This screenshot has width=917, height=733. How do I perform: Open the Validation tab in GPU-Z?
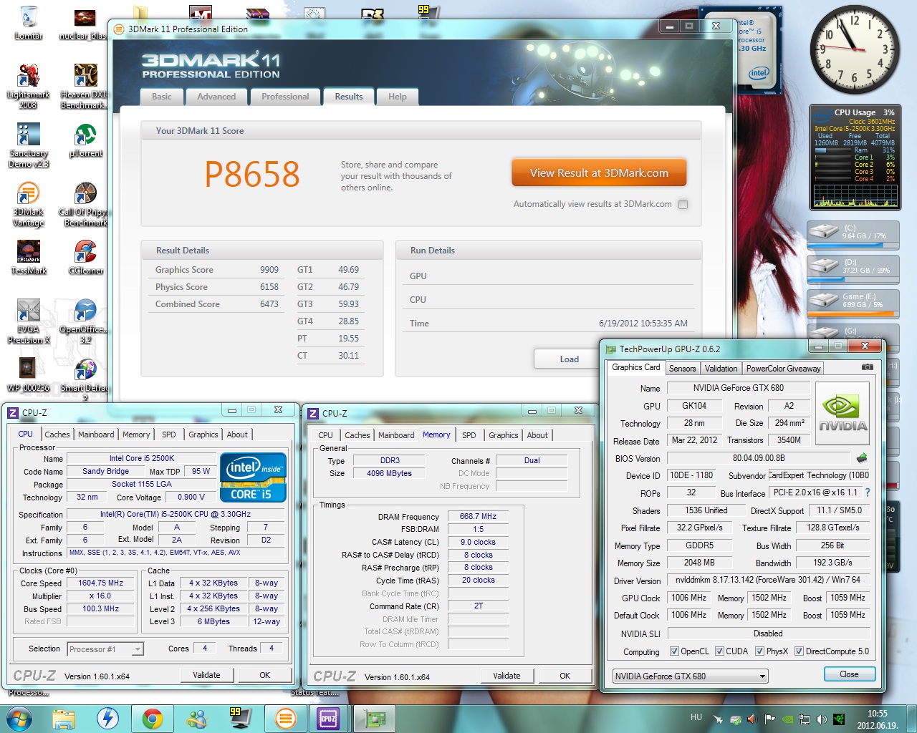click(x=721, y=369)
